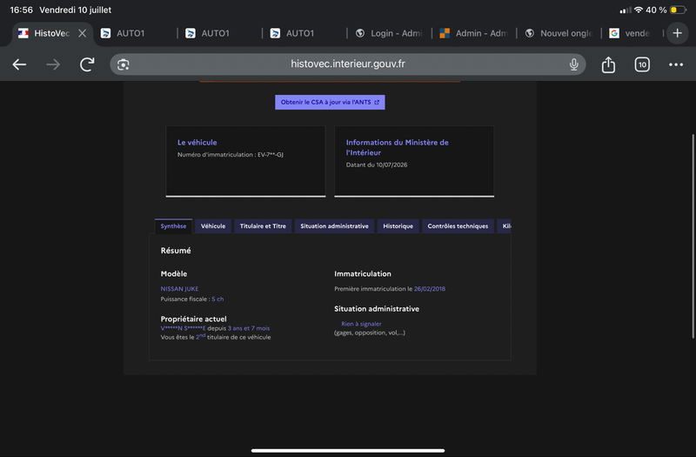Select the Véhicule tab
Screen dimensions: 696x457
[213, 226]
